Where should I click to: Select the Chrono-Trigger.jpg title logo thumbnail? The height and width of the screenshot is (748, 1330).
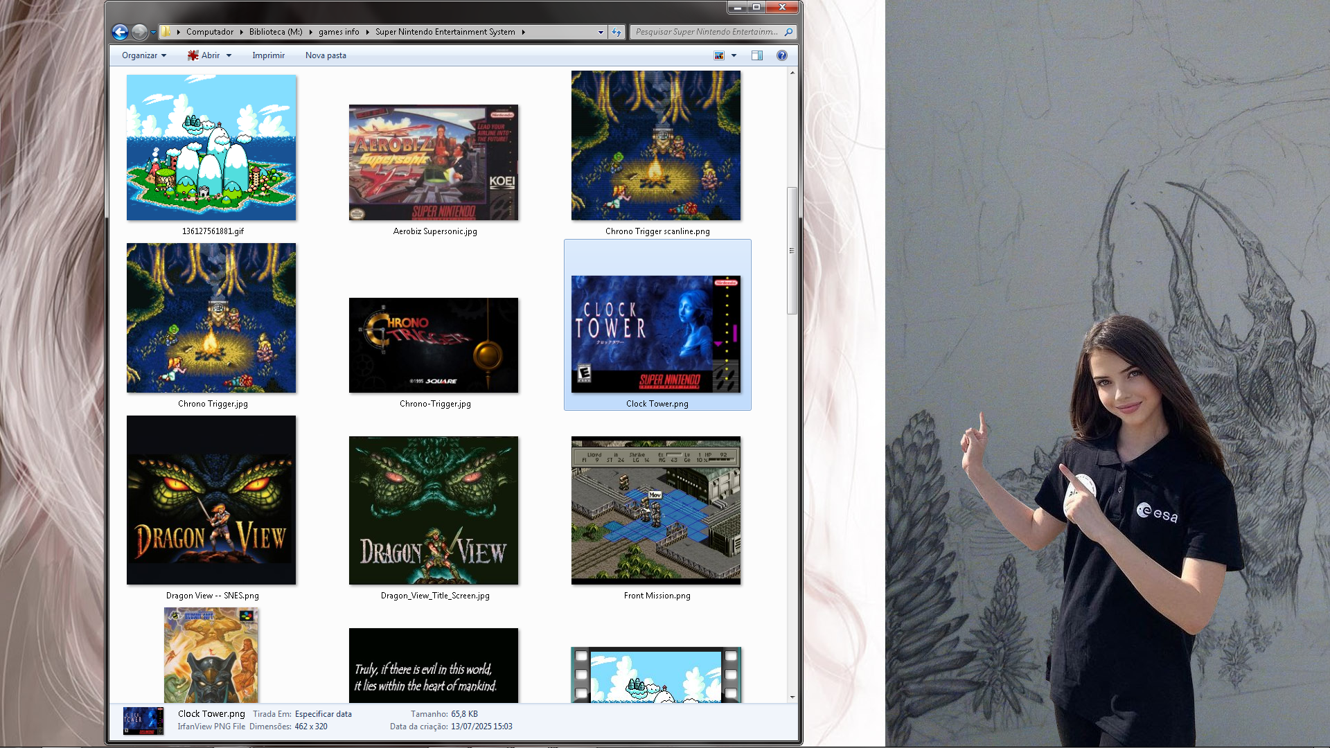[x=434, y=345]
